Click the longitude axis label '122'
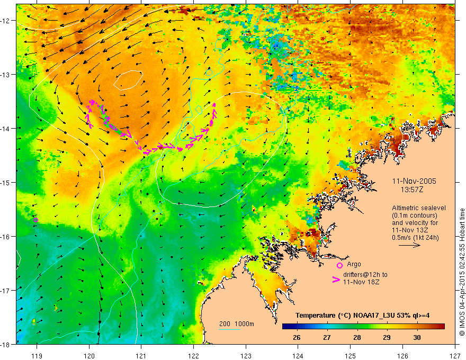 click(x=193, y=356)
